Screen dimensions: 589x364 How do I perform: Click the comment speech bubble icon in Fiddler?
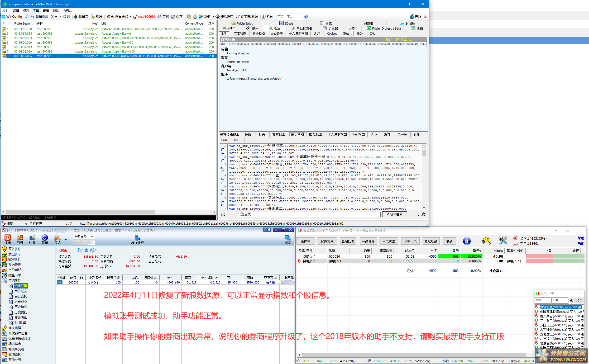27,17
